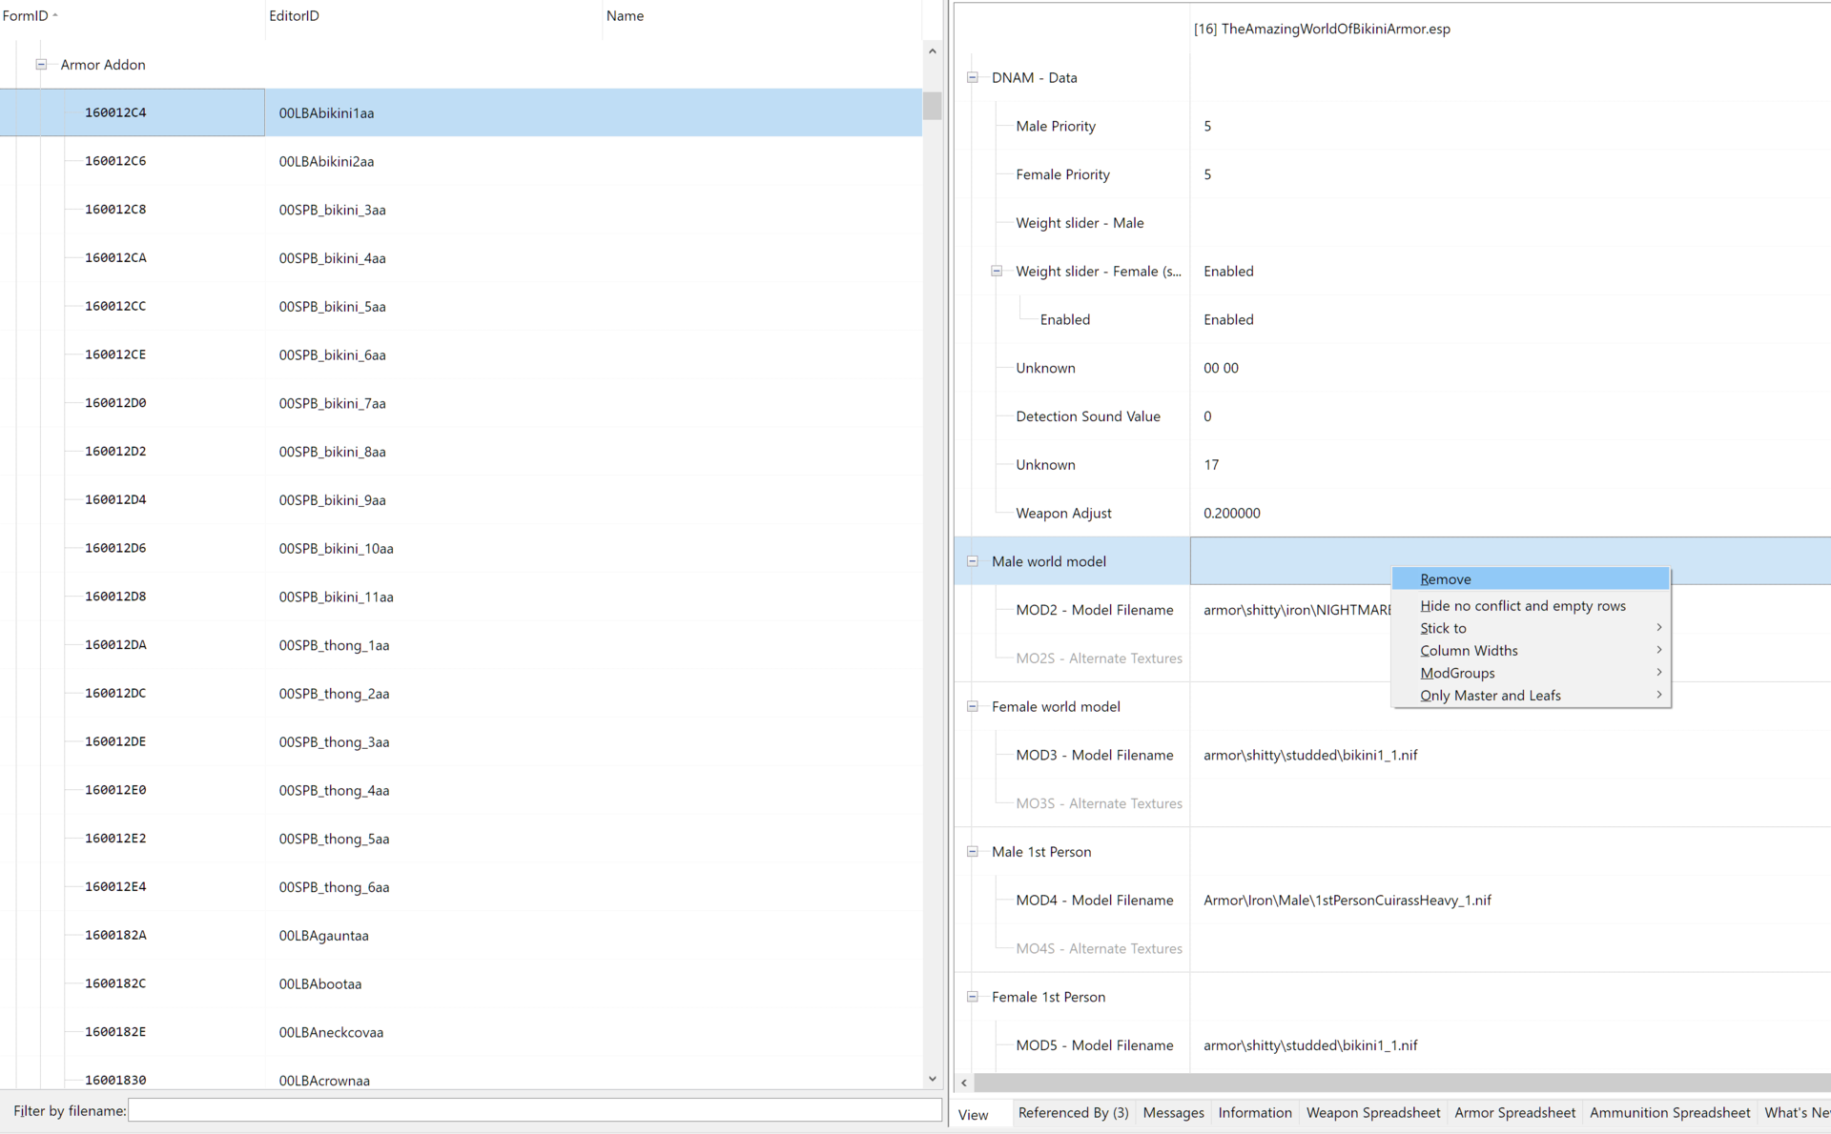Screen dimensions: 1831x1134
Task: Collapse the Armor Addon tree node
Action: click(x=41, y=65)
